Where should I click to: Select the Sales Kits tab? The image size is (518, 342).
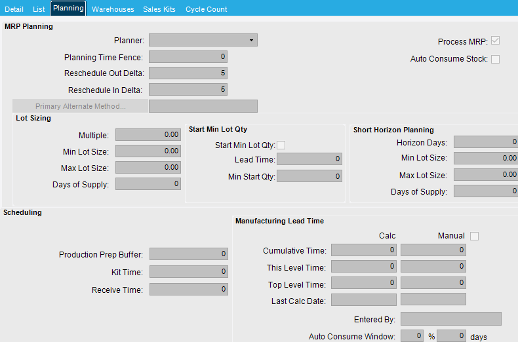point(159,9)
